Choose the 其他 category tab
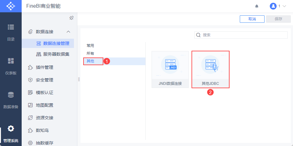Viewport: 293px width, 146px height. tap(90, 61)
